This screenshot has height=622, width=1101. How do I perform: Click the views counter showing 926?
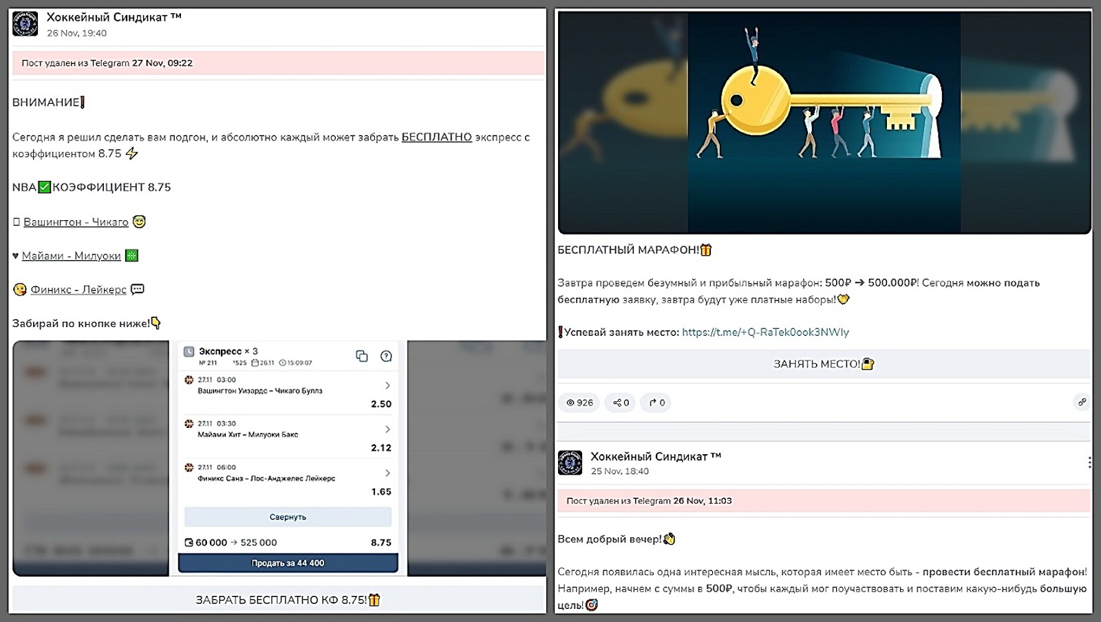coord(579,403)
